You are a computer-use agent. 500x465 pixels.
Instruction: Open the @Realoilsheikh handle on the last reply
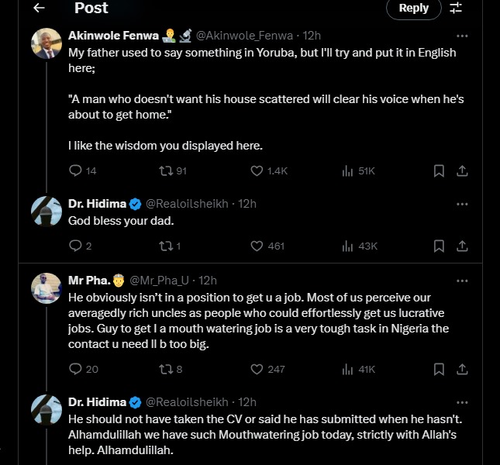[x=187, y=401]
